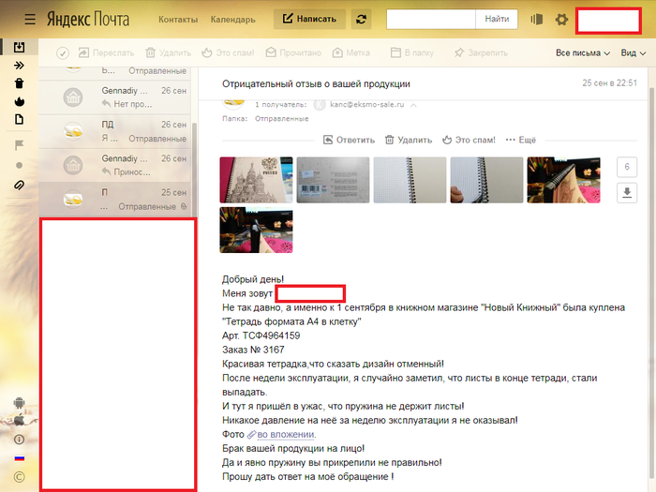This screenshot has width=656, height=492.
Task: Go to the 'Календарь' menu item
Action: click(232, 19)
